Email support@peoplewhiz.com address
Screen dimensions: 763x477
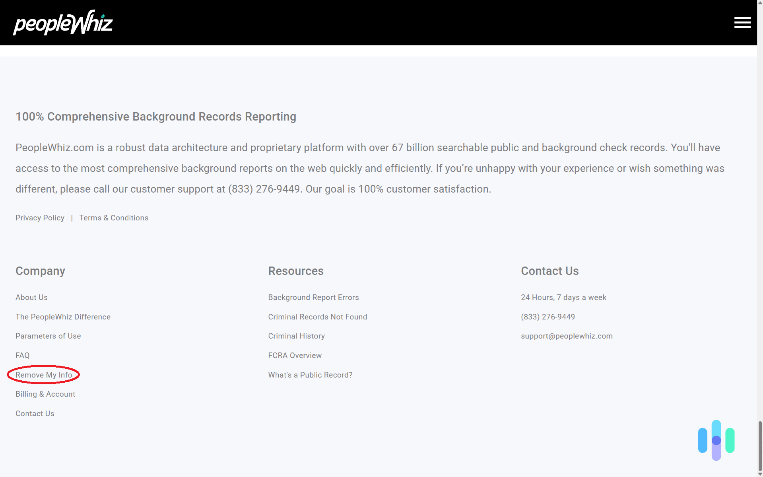click(567, 336)
